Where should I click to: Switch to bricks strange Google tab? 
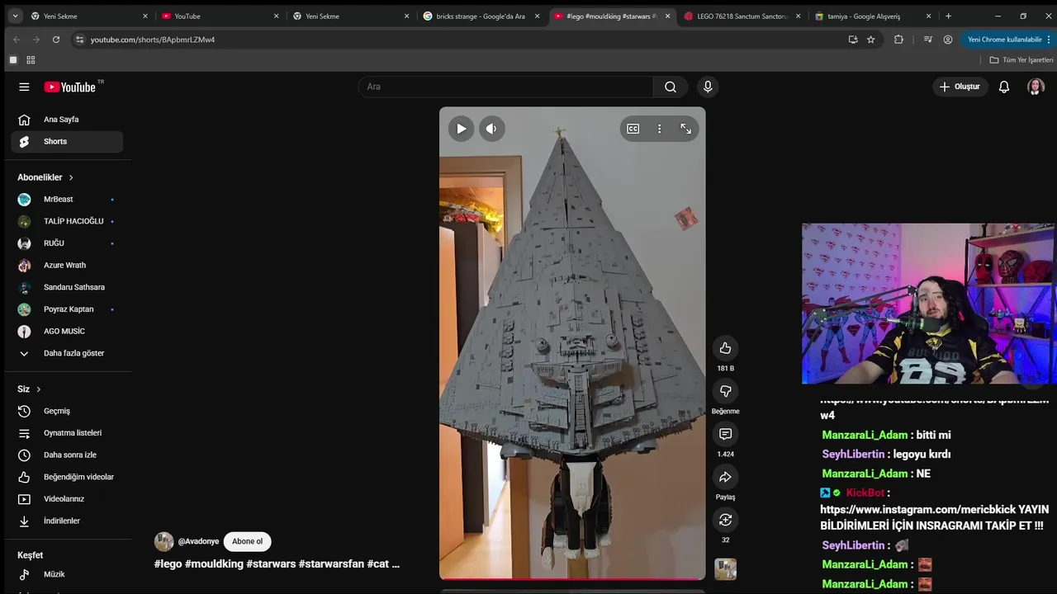[481, 16]
